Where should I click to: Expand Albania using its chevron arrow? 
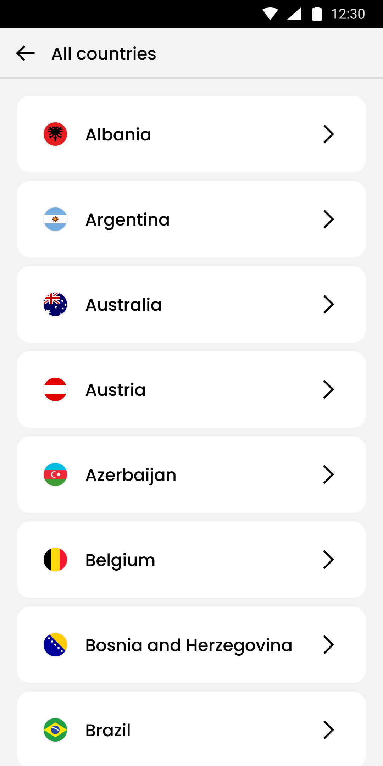(x=329, y=134)
